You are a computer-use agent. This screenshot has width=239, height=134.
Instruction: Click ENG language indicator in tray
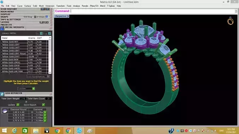click(x=221, y=131)
